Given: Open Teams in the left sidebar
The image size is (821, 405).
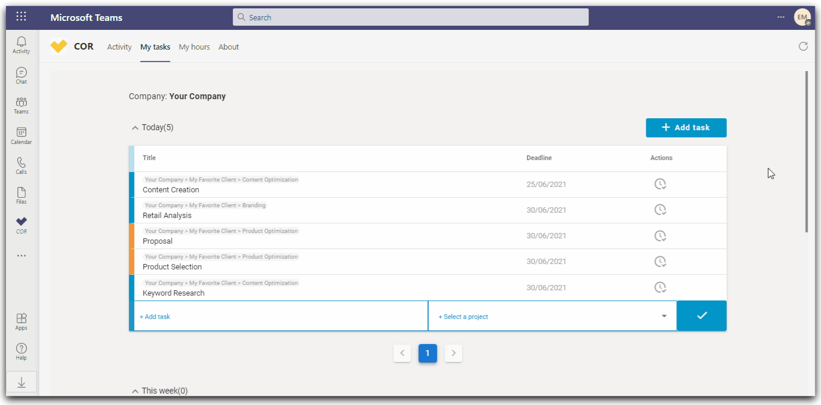Looking at the screenshot, I should tap(21, 106).
